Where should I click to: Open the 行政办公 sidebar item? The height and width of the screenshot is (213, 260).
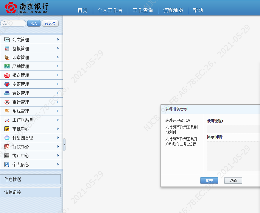(32, 147)
